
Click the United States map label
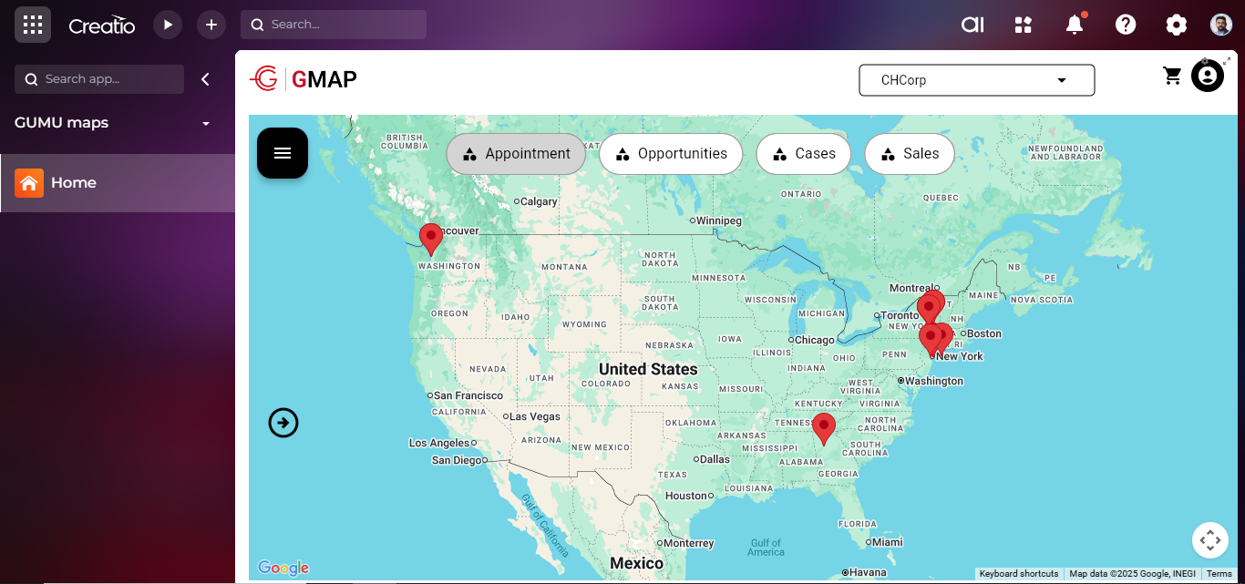648,369
